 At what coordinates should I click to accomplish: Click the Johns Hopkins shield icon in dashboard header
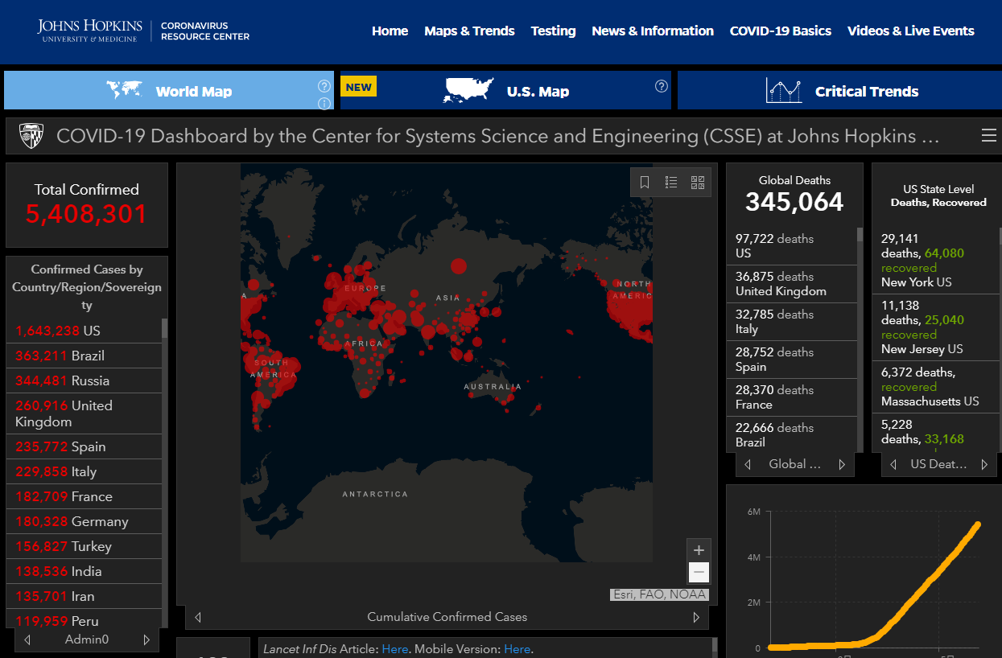(x=31, y=136)
